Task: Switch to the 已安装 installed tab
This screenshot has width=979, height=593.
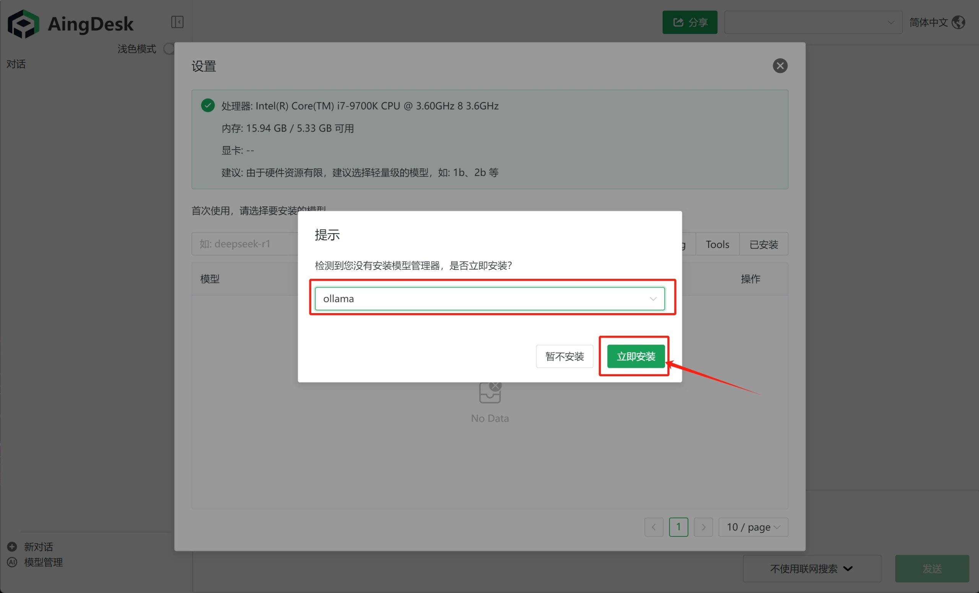Action: click(763, 244)
